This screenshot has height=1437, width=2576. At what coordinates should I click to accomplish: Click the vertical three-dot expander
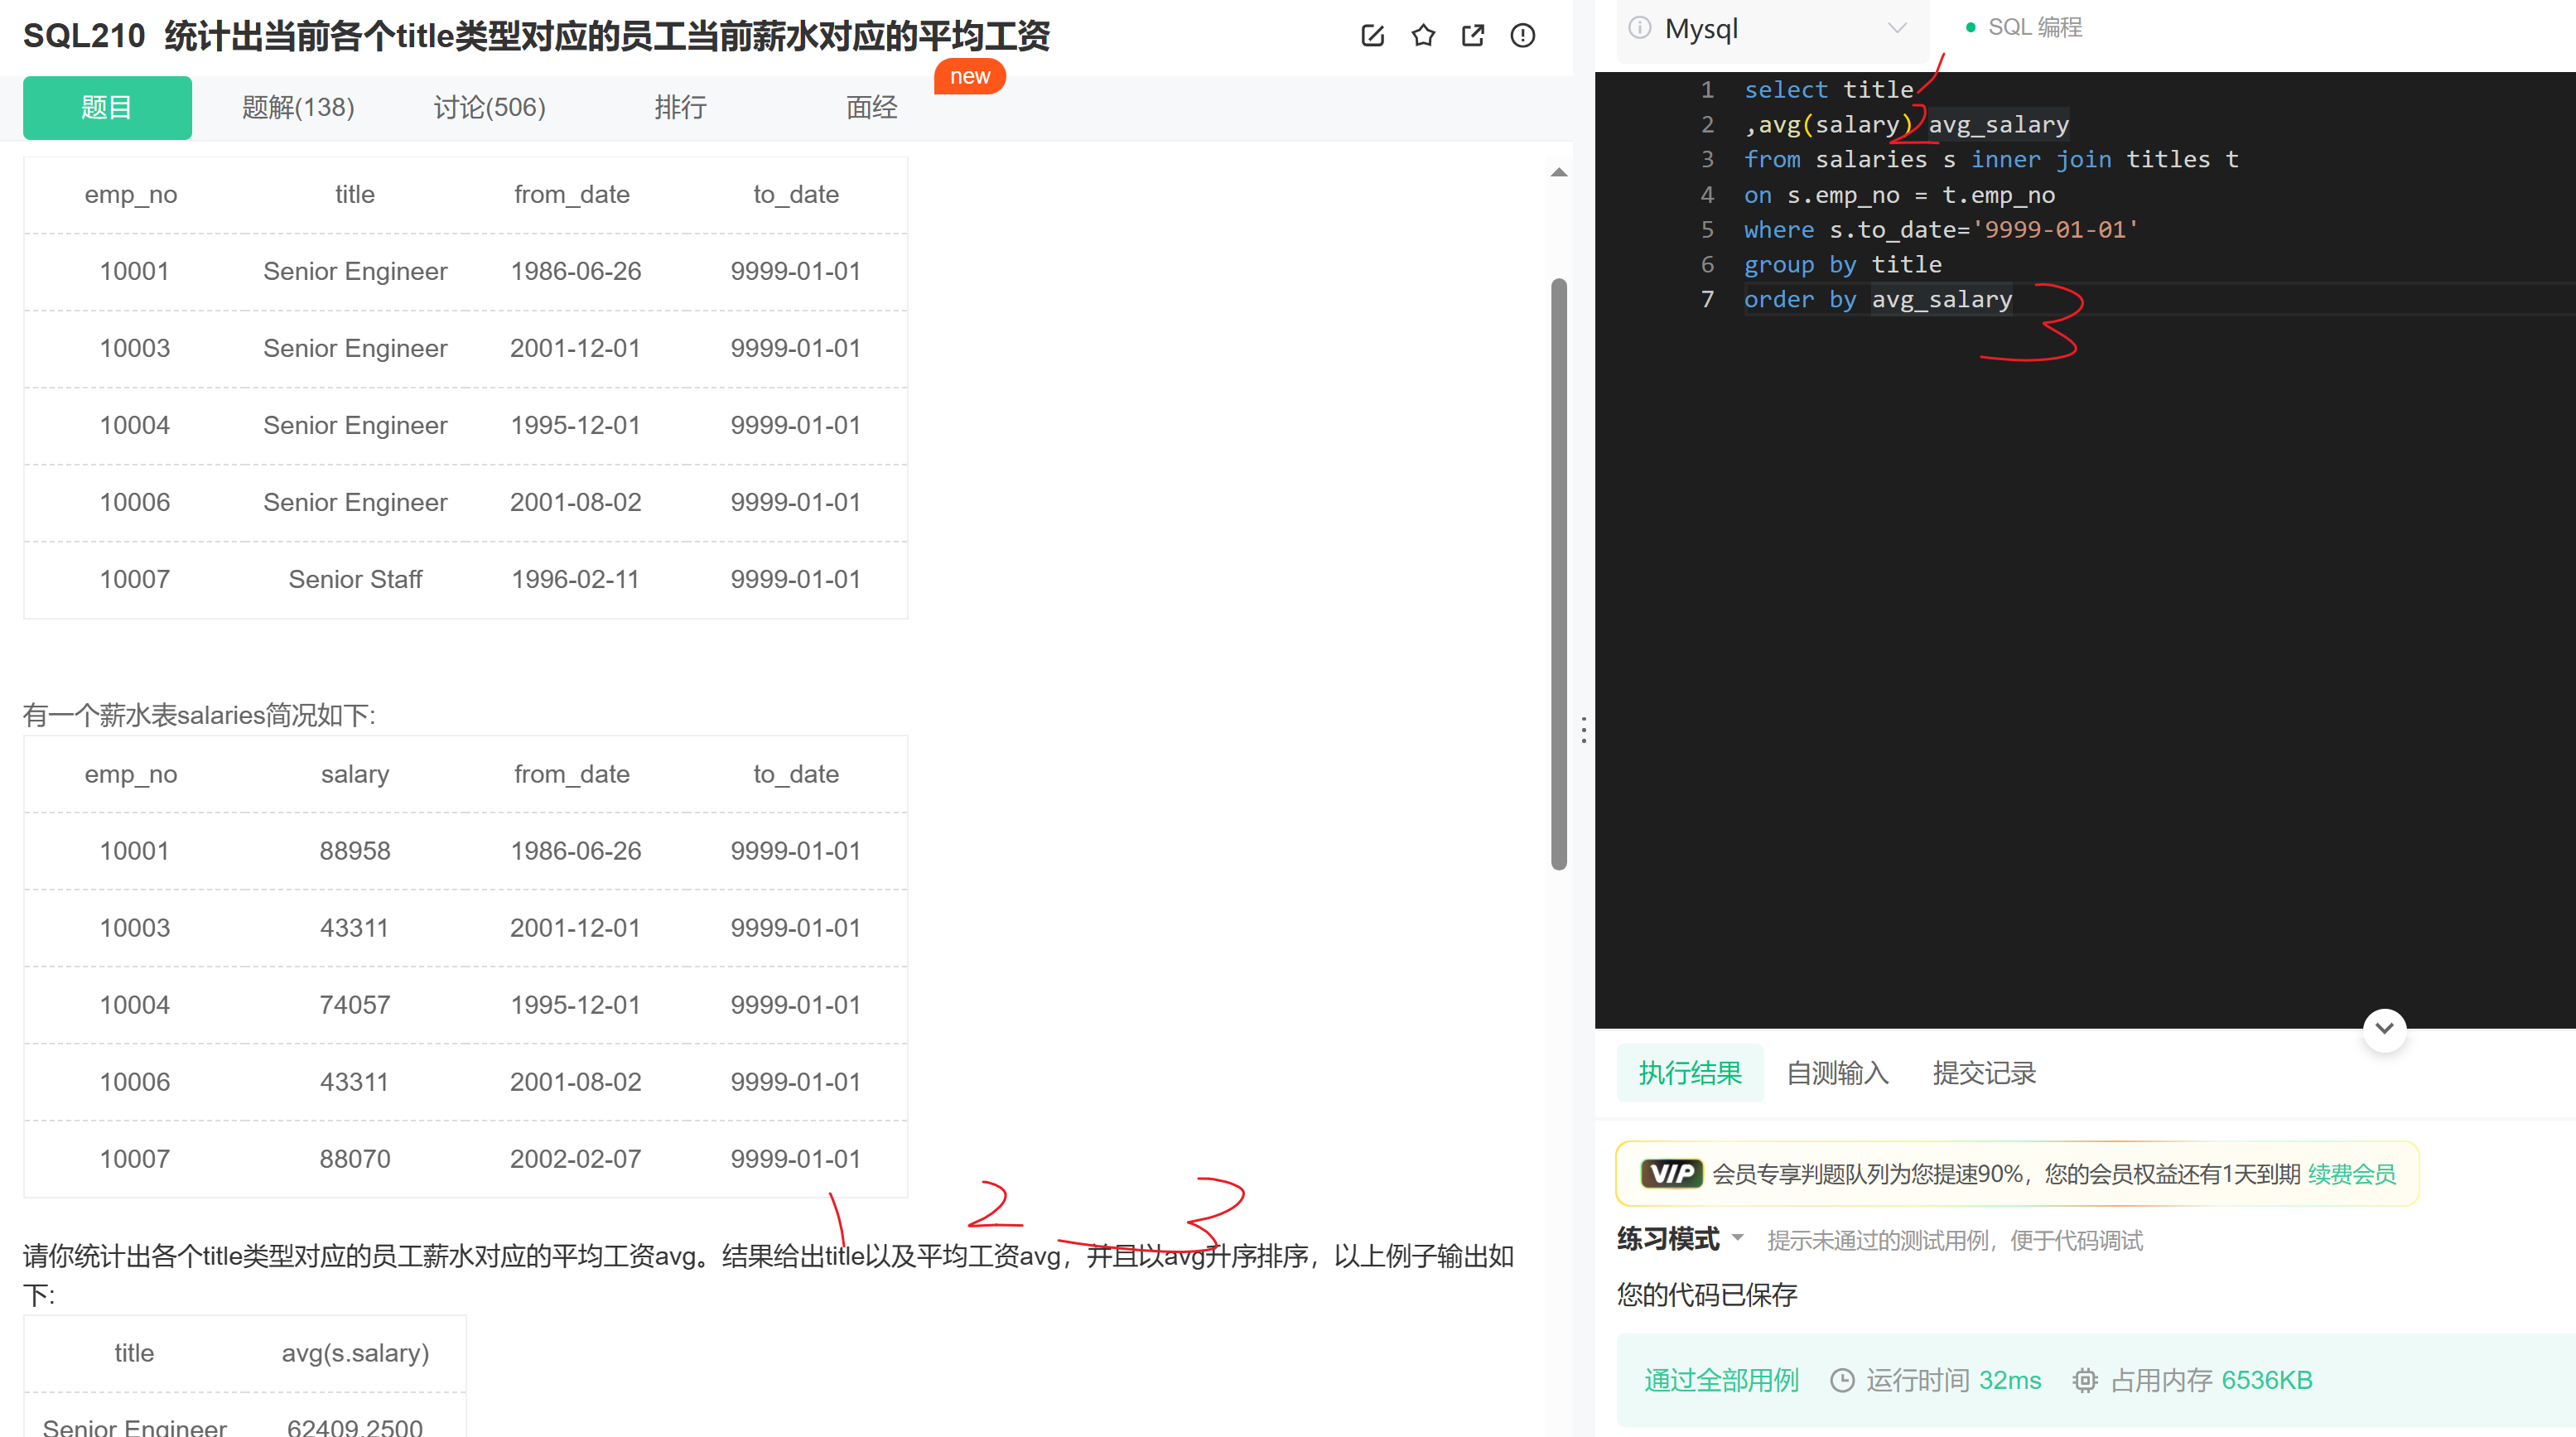(1585, 729)
